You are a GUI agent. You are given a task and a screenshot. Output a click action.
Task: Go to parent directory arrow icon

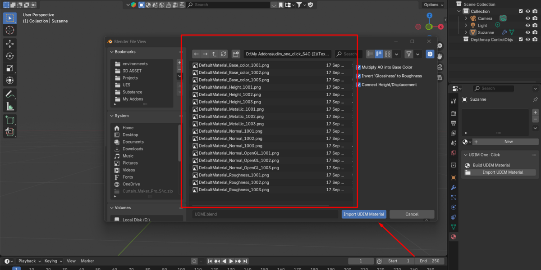click(214, 54)
